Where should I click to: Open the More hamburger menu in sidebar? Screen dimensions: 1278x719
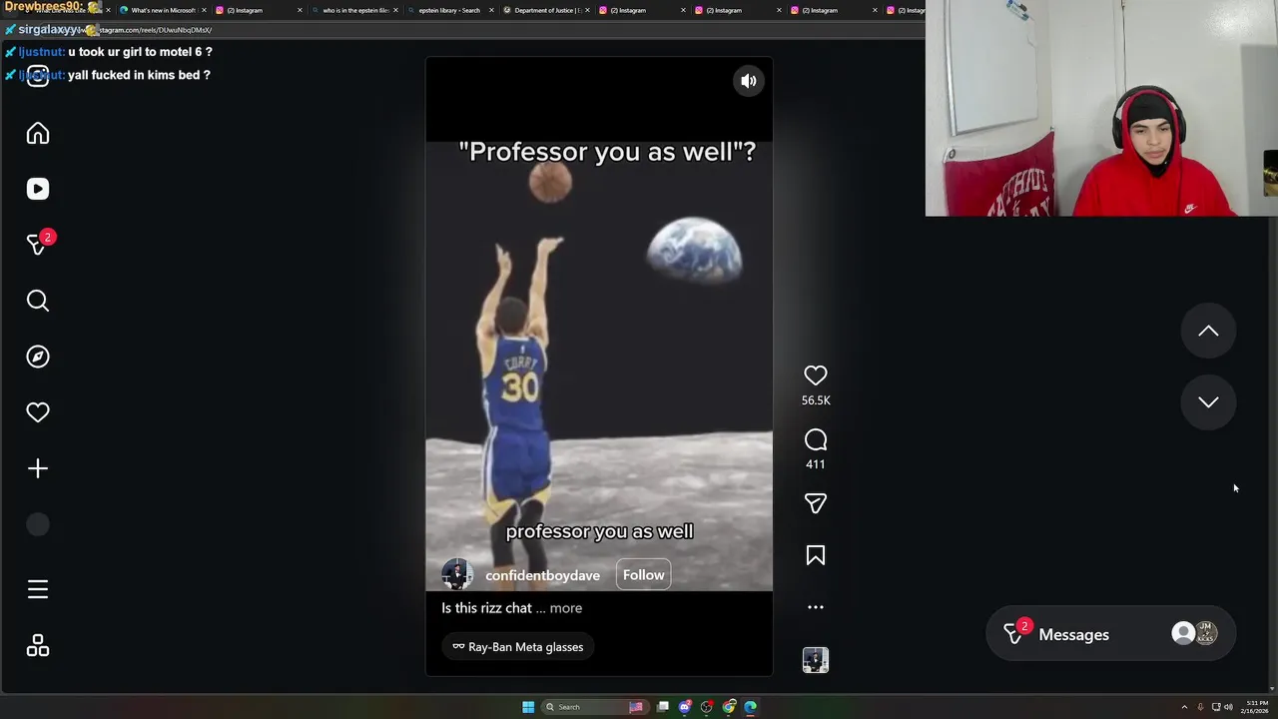pyautogui.click(x=38, y=590)
